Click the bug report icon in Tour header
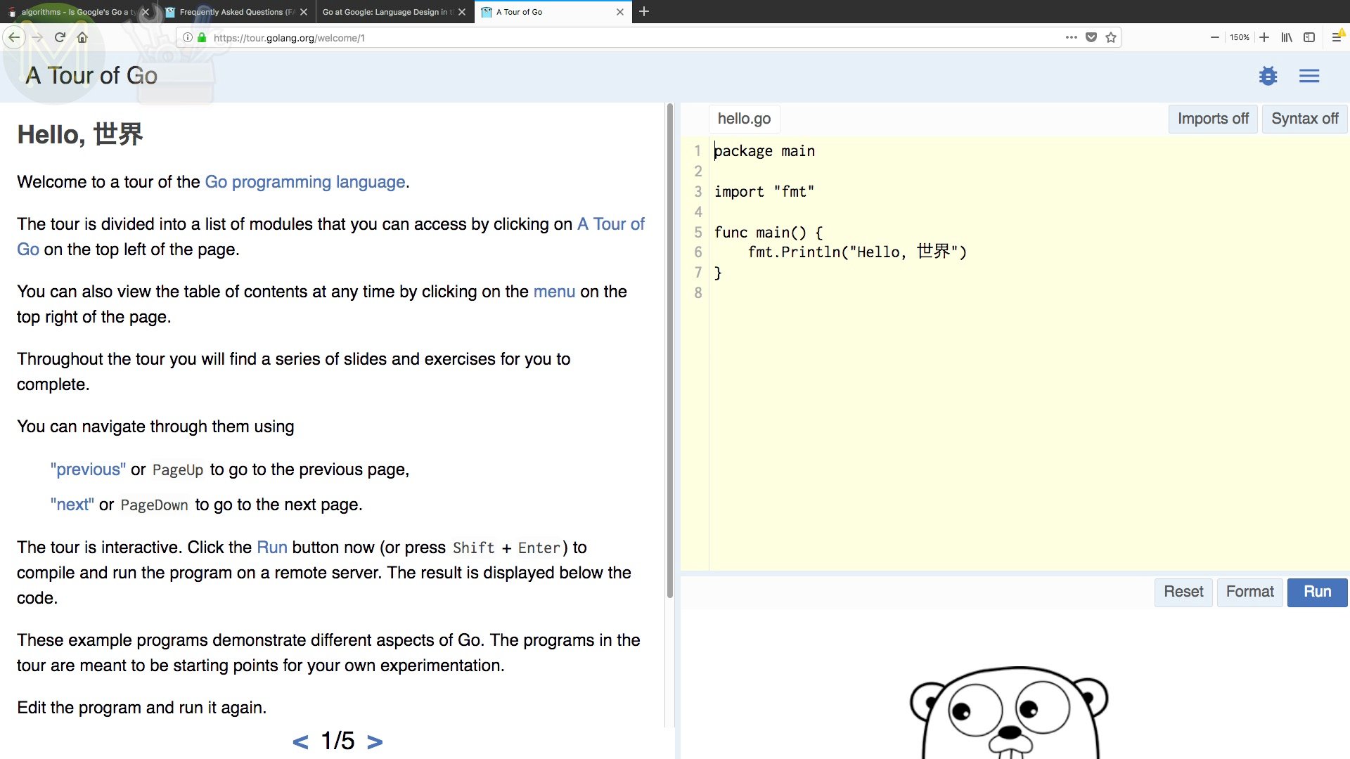The height and width of the screenshot is (759, 1350). point(1268,75)
